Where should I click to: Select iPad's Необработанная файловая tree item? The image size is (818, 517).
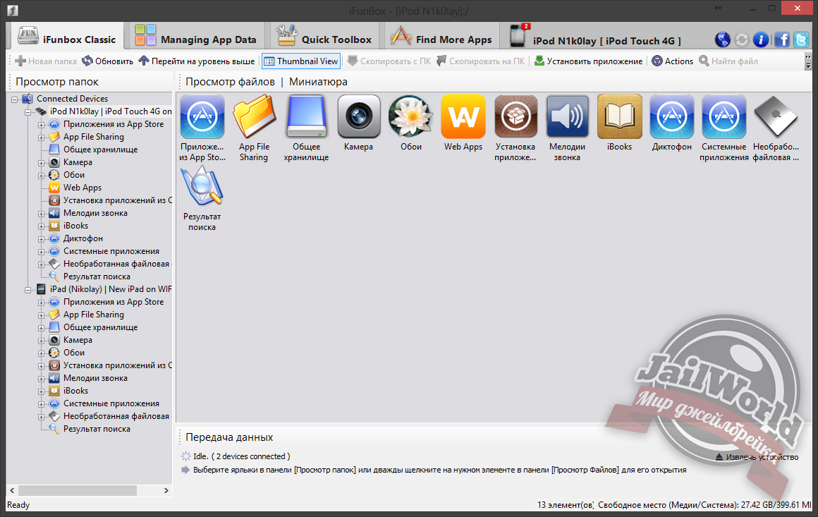116,416
